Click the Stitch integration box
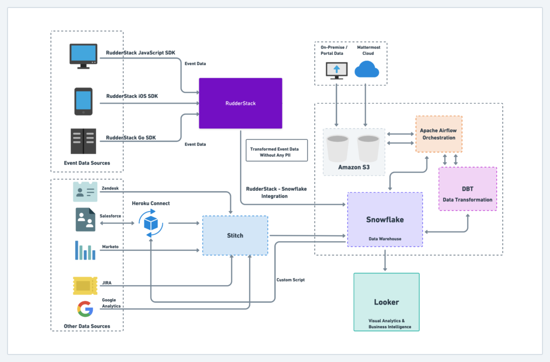550x362 pixels. [235, 235]
